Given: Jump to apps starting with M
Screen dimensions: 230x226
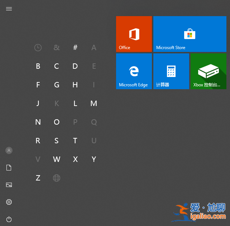Looking at the screenshot, I should [x=94, y=104].
